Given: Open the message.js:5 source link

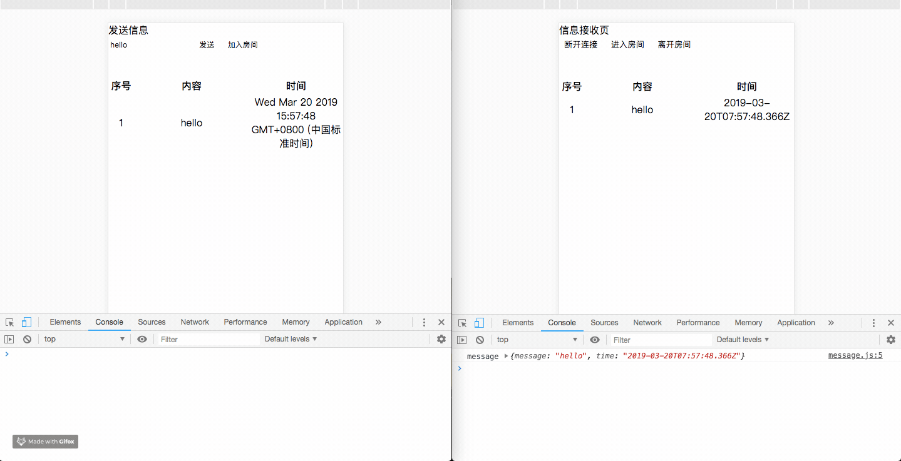Looking at the screenshot, I should (855, 355).
